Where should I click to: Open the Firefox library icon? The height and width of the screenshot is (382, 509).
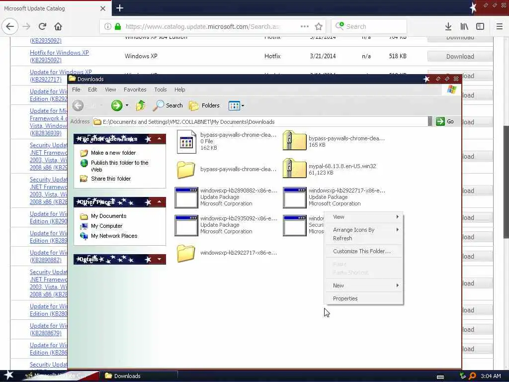[464, 26]
